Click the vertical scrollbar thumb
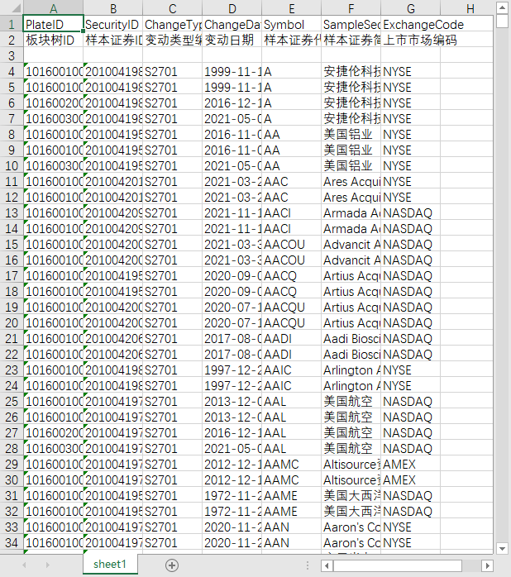The width and height of the screenshot is (511, 577). point(502,21)
